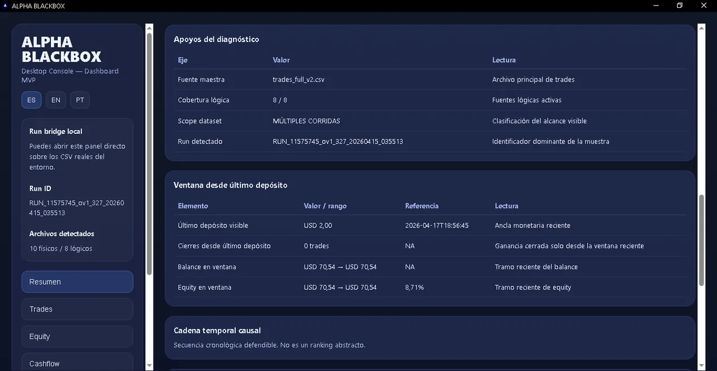Click the sidebar scrollbar thumb
717x371 pixels.
[x=149, y=154]
